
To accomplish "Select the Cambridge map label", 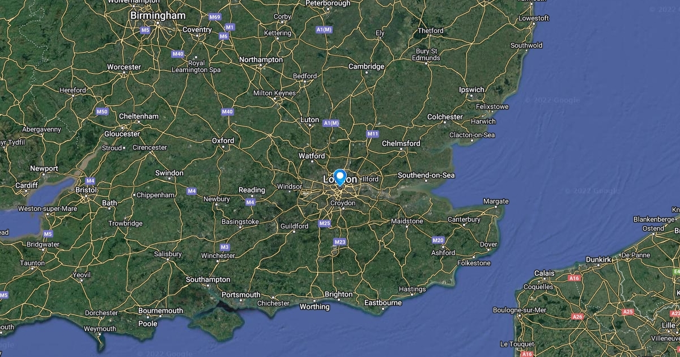I will point(366,66).
